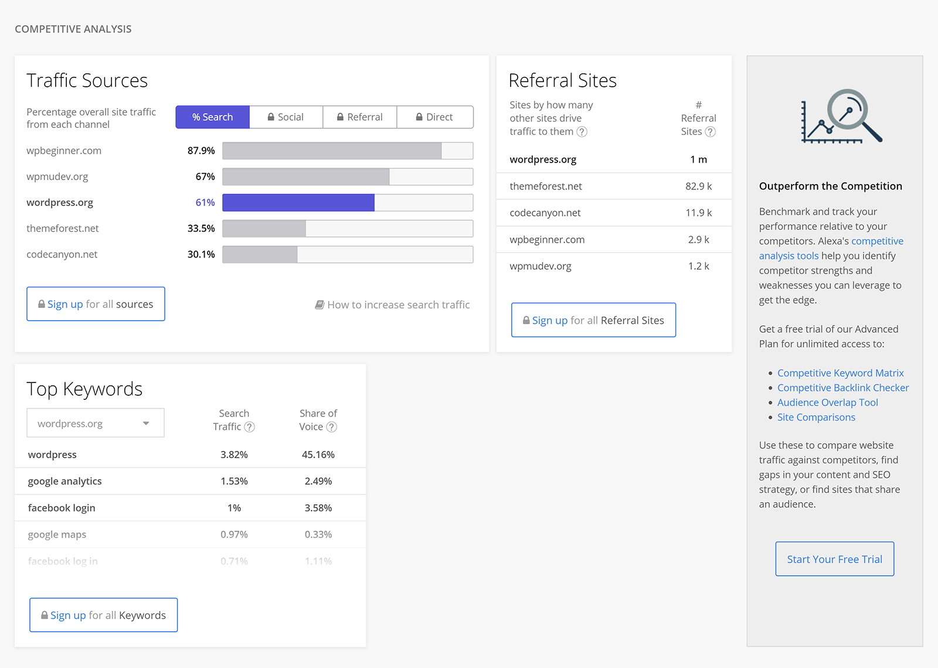This screenshot has height=668, width=938.
Task: Click wpmudev.org 67% traffic bar
Action: [348, 177]
